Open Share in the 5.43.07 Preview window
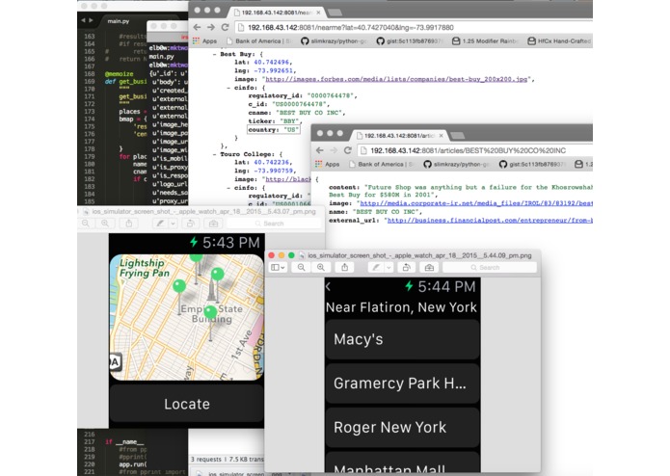The height and width of the screenshot is (476, 670). click(129, 224)
